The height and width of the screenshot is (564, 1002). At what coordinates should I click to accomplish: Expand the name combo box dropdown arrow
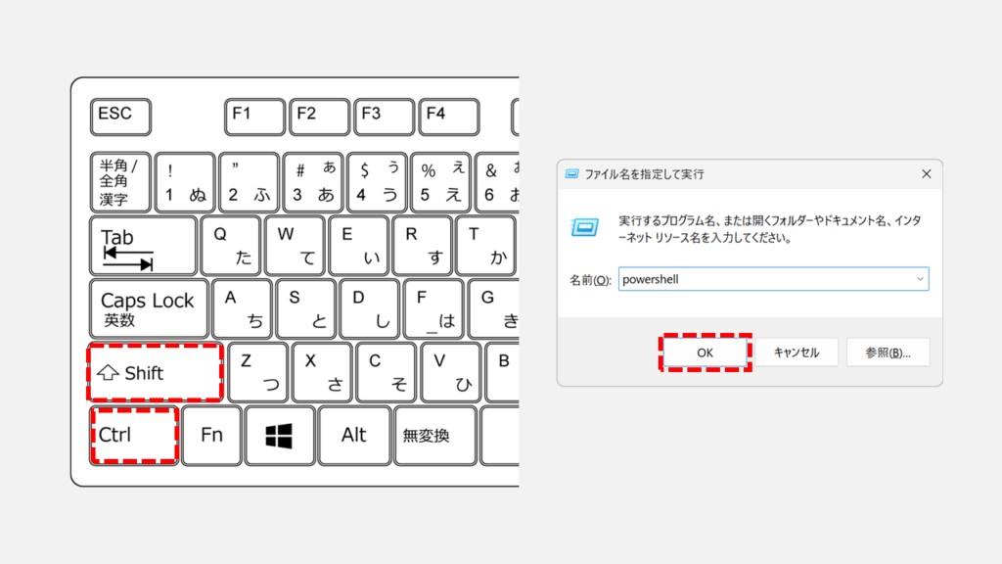920,279
